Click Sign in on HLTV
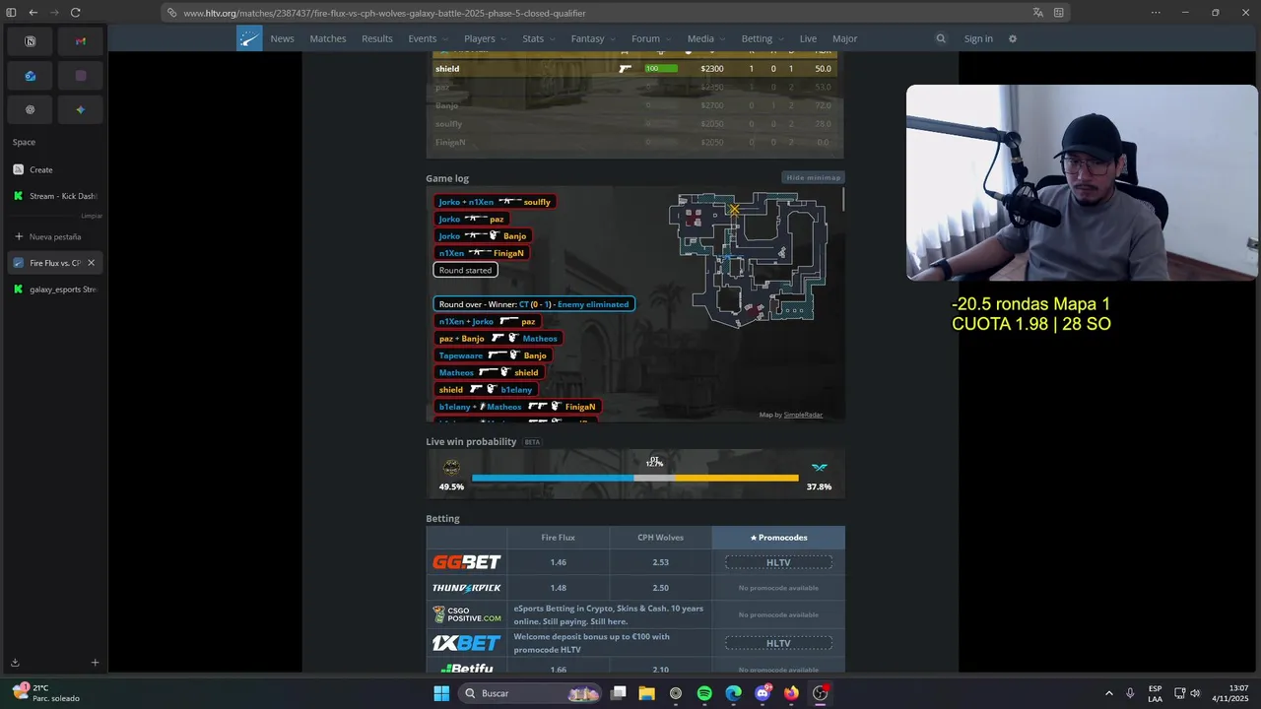The width and height of the screenshot is (1261, 709). [978, 38]
